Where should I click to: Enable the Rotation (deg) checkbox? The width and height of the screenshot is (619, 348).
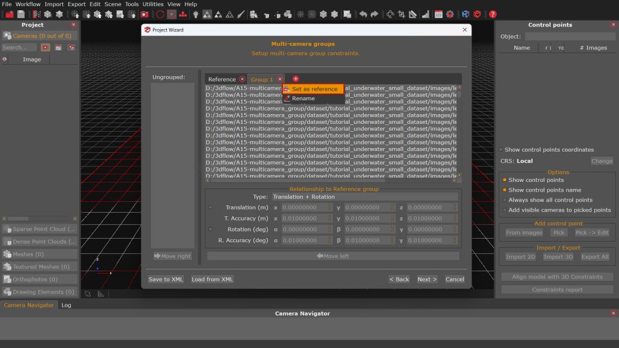pos(210,230)
